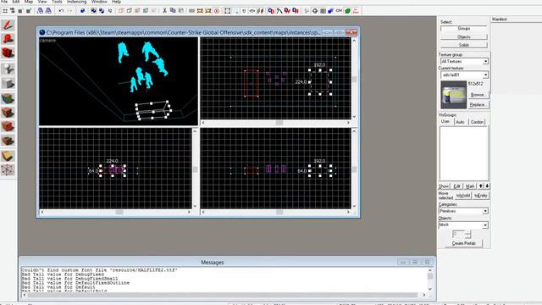Click the Load Window State icon

click(40, 11)
